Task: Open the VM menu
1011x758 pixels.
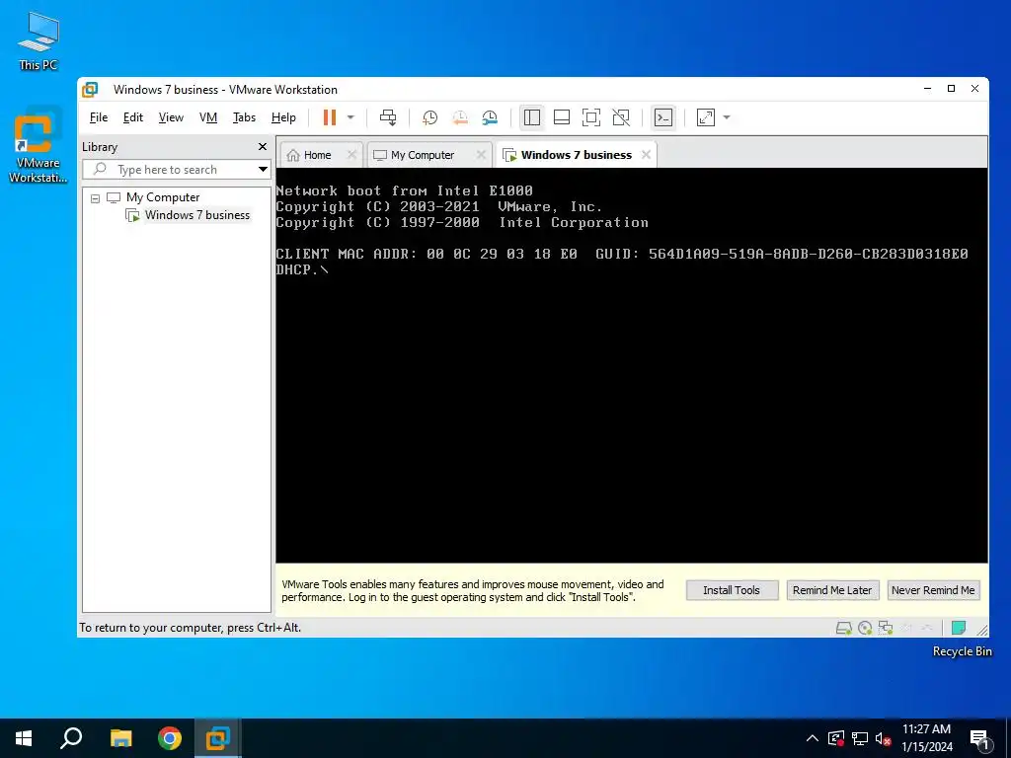Action: [208, 117]
